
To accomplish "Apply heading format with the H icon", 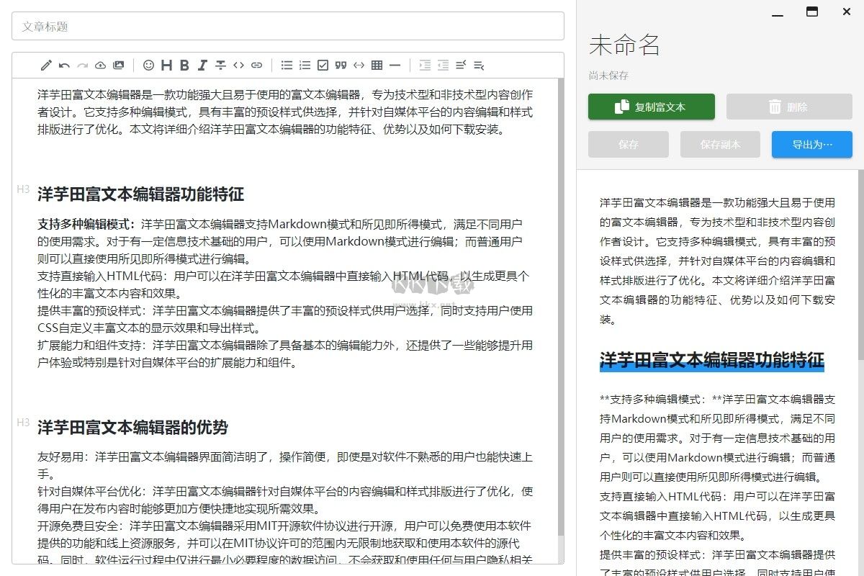I will [x=166, y=66].
